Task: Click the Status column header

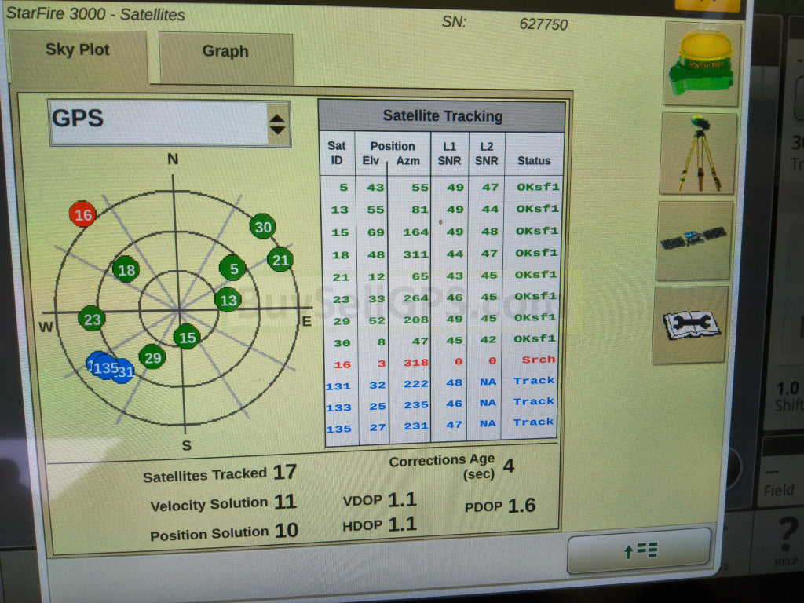Action: (x=534, y=160)
